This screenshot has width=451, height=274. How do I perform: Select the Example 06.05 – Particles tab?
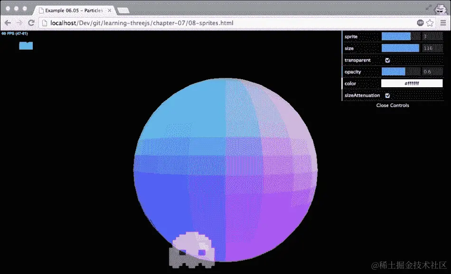click(x=75, y=10)
